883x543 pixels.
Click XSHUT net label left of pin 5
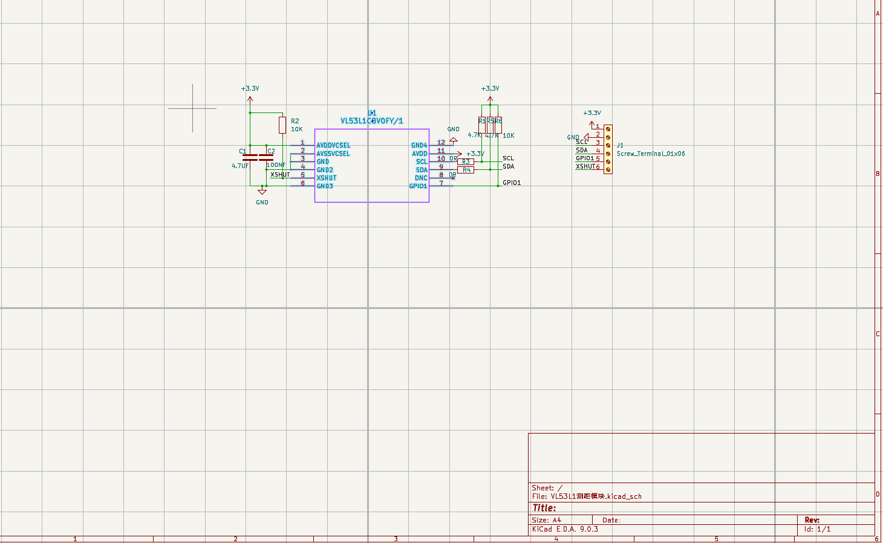280,174
